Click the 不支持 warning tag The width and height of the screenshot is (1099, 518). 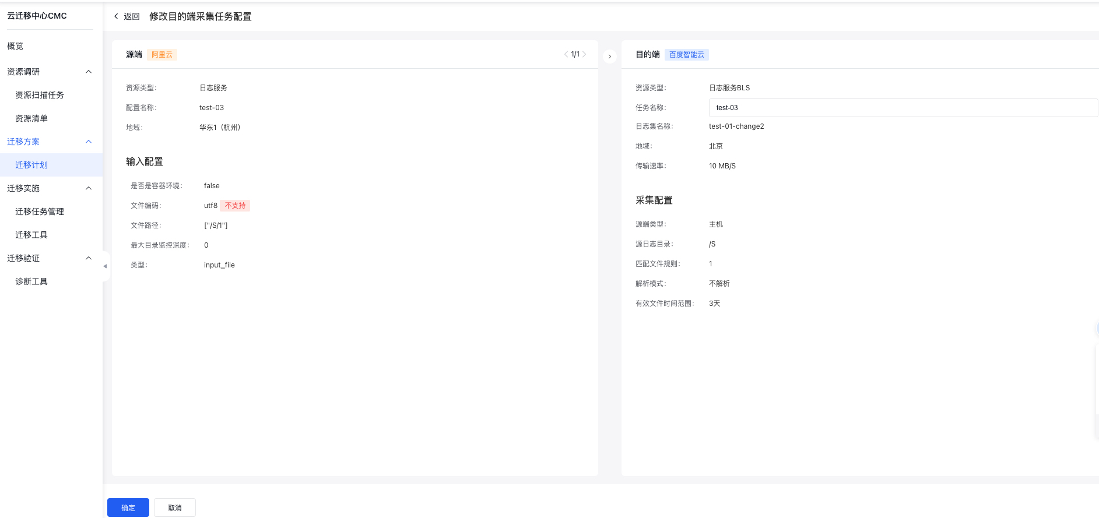point(236,206)
